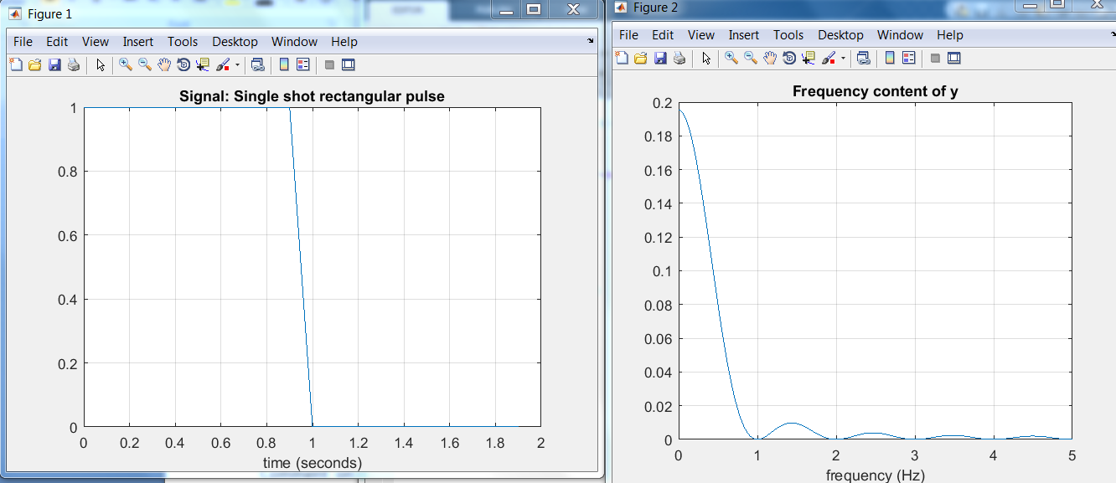
Task: Enable Rotate 3D in Figure 1
Action: coord(184,64)
